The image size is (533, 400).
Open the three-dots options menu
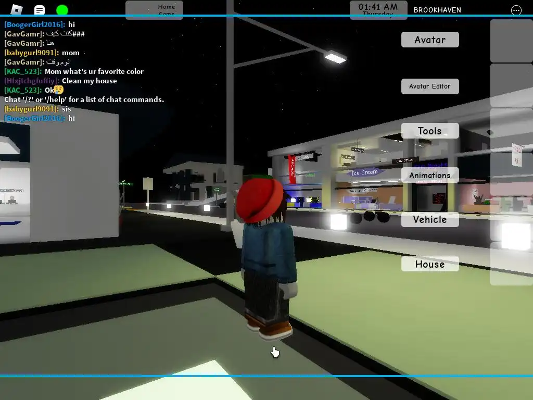[x=516, y=10]
